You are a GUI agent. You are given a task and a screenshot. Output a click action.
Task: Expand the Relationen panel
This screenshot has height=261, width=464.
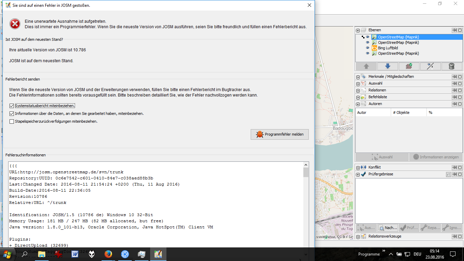[358, 90]
